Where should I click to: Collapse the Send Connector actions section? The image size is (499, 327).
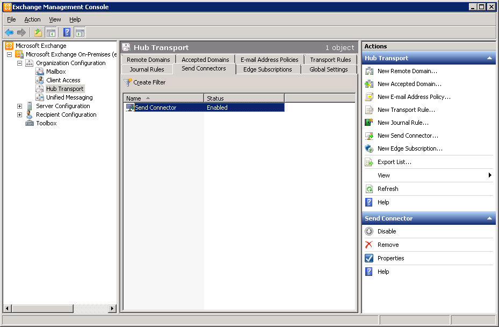[x=489, y=218]
